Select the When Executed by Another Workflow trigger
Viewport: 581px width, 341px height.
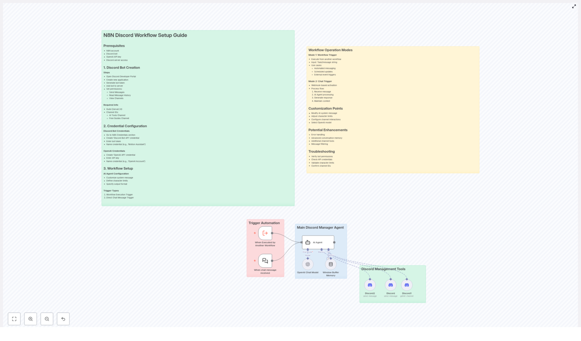(265, 233)
